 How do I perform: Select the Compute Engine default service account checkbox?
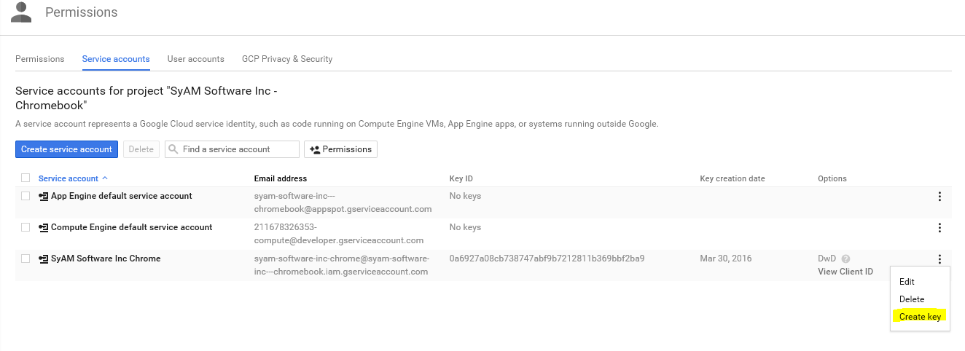tap(26, 228)
